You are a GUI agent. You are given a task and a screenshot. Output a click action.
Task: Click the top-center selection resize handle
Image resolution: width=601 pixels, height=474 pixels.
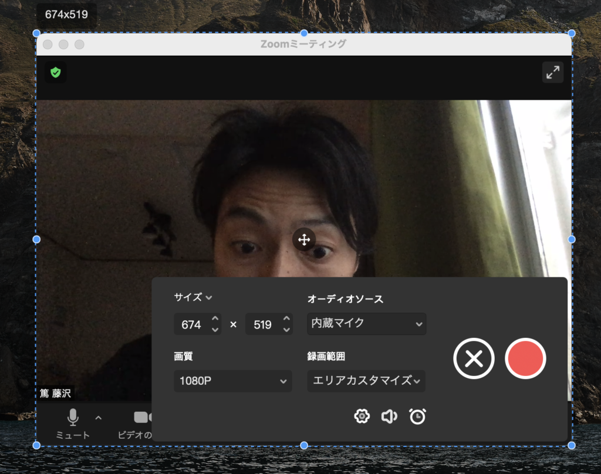click(x=304, y=33)
